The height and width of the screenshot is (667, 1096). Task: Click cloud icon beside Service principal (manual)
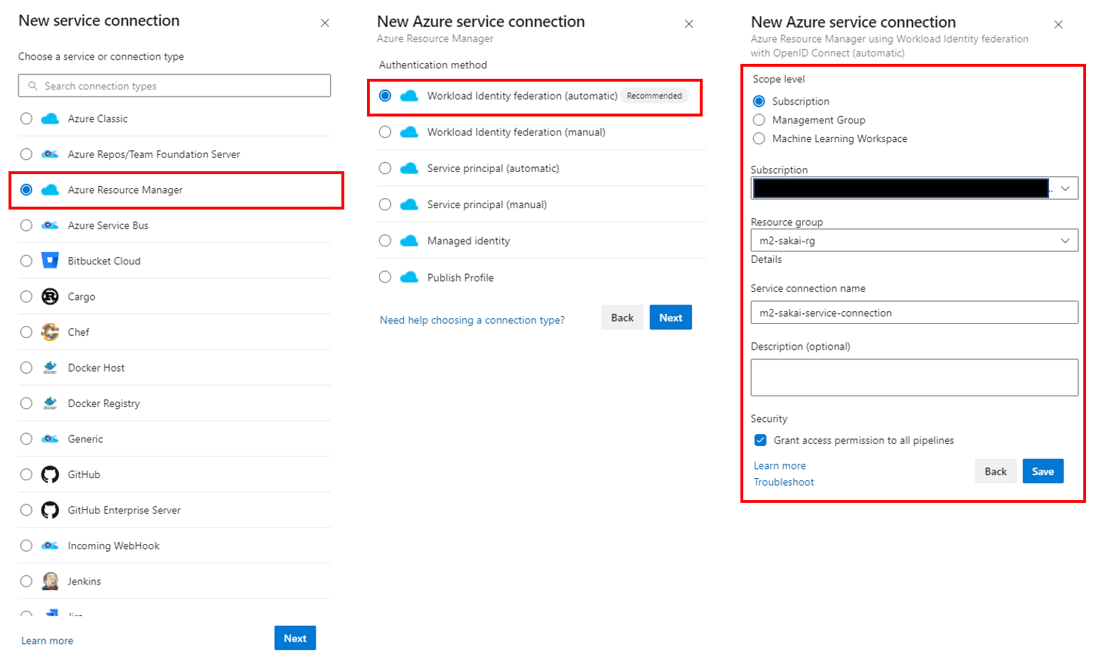click(409, 205)
